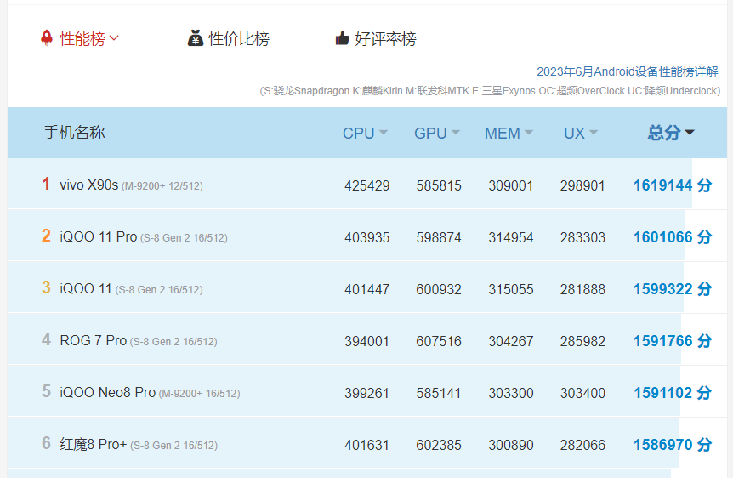Open the 2023年6月Android设备性能榜详解 link
The width and height of the screenshot is (733, 478).
628,71
